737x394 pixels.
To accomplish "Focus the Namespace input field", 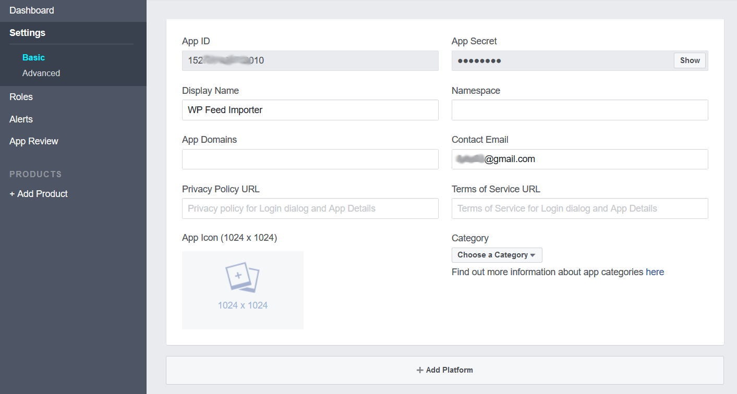I will tap(580, 110).
